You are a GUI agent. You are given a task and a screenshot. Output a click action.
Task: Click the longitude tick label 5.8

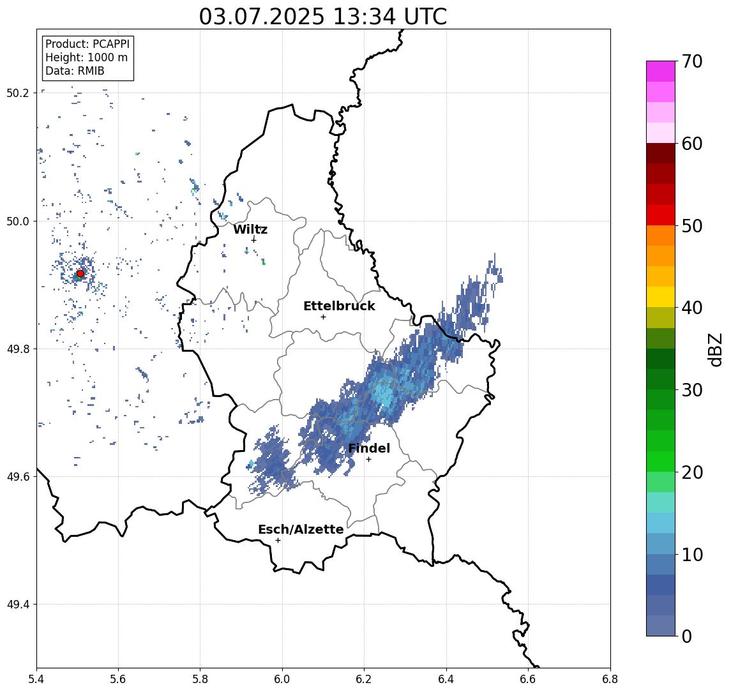click(200, 679)
